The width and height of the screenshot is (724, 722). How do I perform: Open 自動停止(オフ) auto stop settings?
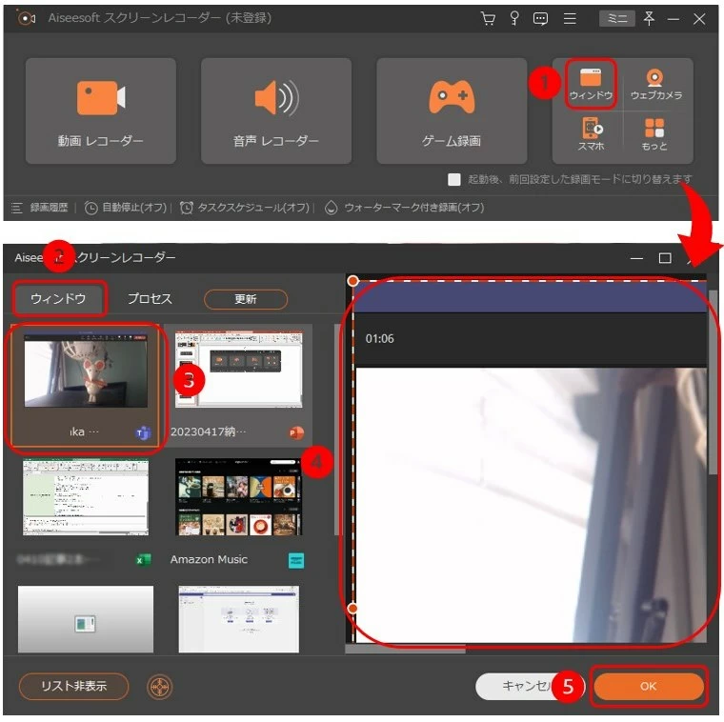pyautogui.click(x=126, y=208)
